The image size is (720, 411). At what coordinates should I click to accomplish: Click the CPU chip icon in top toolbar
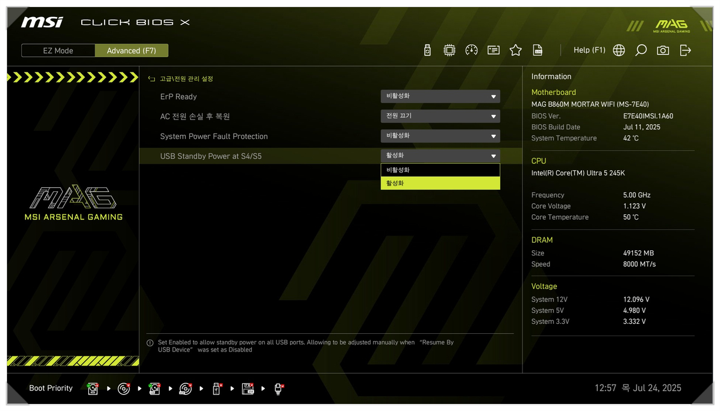pyautogui.click(x=449, y=51)
